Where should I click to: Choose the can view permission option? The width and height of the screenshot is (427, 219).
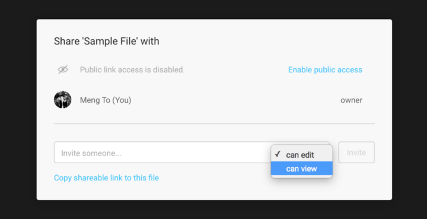[302, 169]
